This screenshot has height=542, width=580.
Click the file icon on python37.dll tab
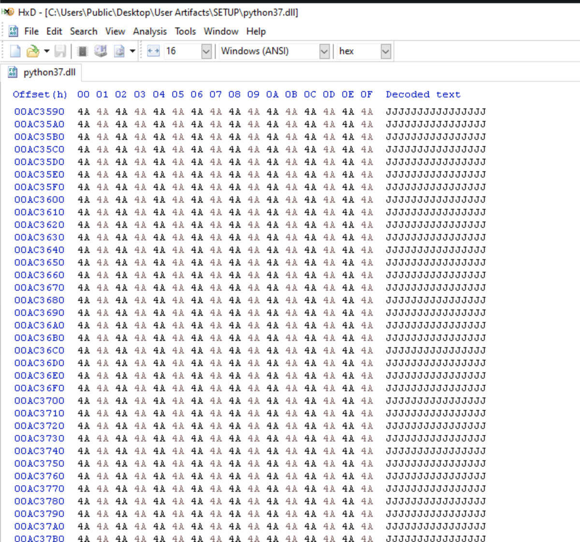tap(13, 72)
